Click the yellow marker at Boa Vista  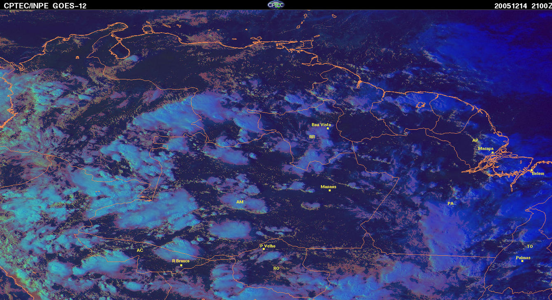pyautogui.click(x=328, y=129)
